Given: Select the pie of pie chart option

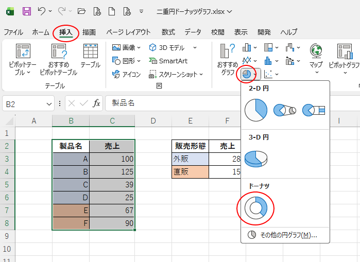Looking at the screenshot, I should tap(285, 110).
